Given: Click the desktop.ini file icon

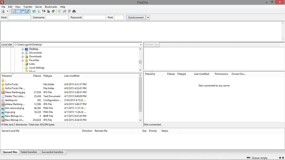Looking at the screenshot, I should (x=3, y=100).
